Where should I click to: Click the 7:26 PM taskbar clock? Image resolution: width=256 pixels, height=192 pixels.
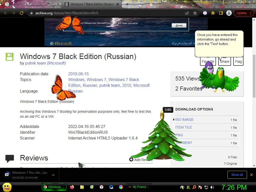click(234, 187)
